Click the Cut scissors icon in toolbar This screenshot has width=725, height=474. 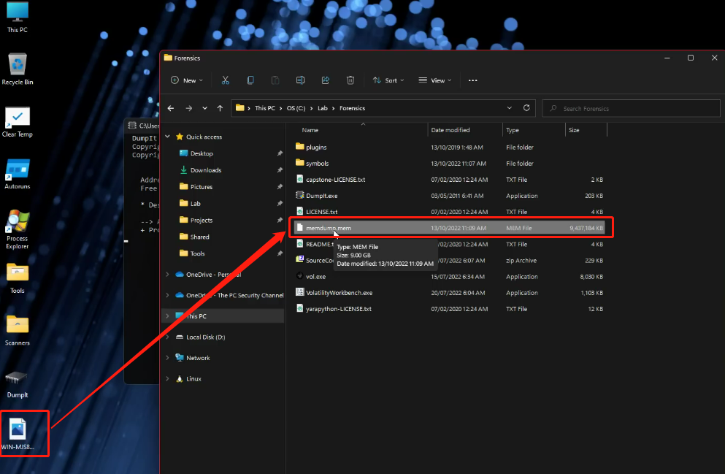[226, 80]
